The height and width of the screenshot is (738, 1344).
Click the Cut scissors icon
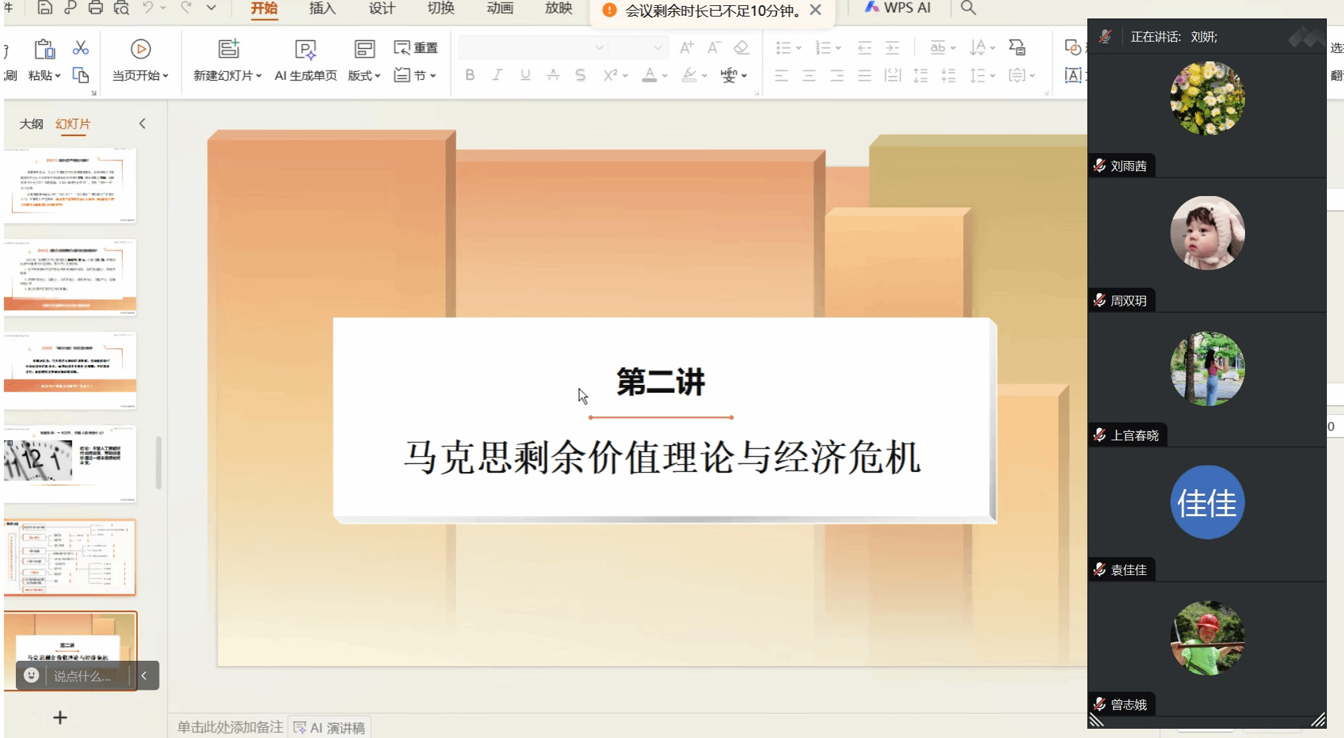pyautogui.click(x=81, y=48)
